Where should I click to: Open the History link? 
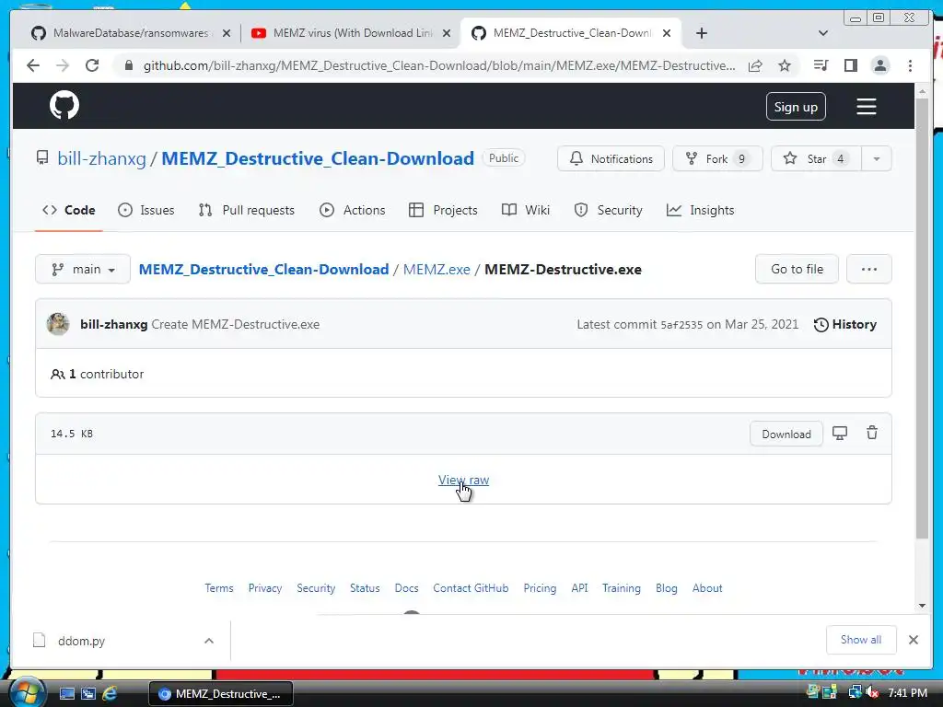point(845,324)
